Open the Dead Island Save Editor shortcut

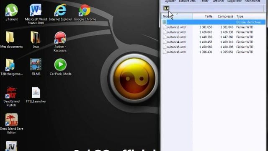pos(11,124)
